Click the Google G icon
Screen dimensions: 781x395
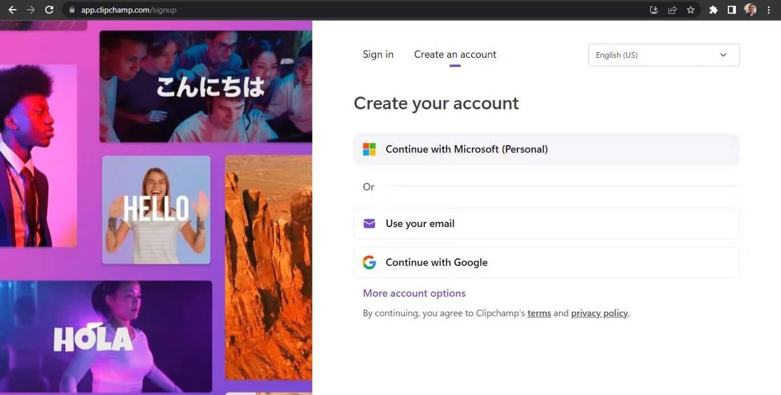point(369,262)
